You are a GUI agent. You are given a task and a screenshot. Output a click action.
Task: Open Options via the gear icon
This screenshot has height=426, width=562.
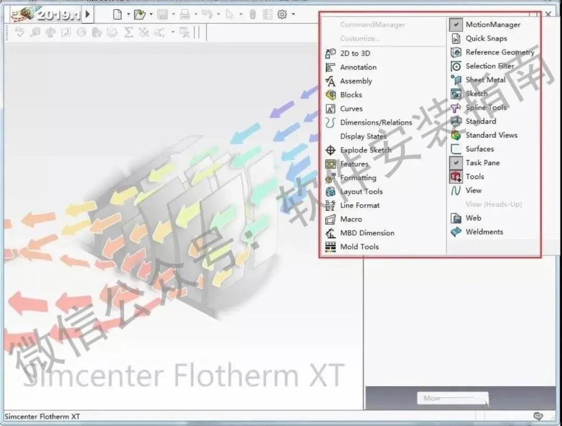pos(283,15)
